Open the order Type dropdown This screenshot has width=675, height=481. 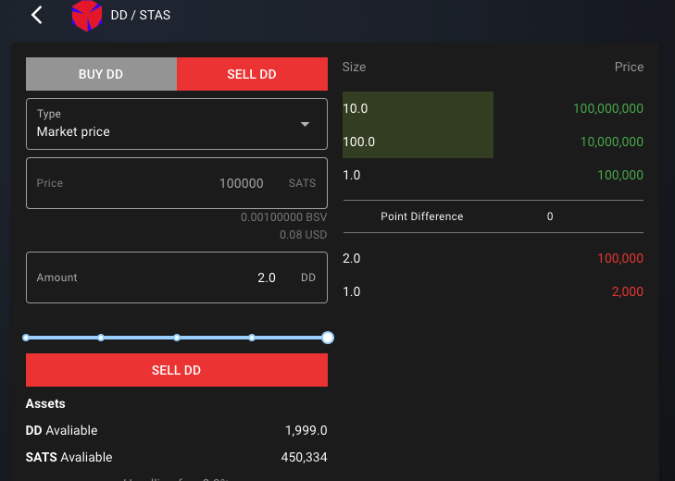(176, 124)
